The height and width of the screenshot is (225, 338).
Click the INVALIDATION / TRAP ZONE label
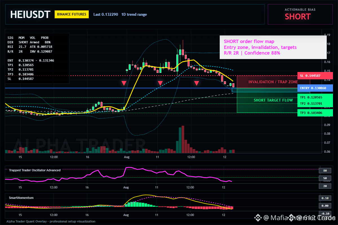tap(273, 82)
